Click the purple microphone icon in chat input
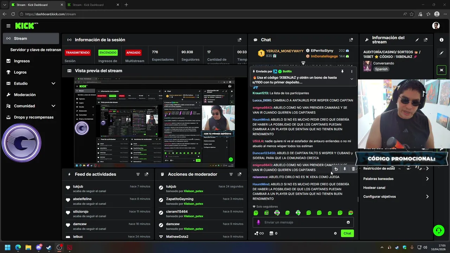Screen dimensions: 450x253 click(258, 222)
